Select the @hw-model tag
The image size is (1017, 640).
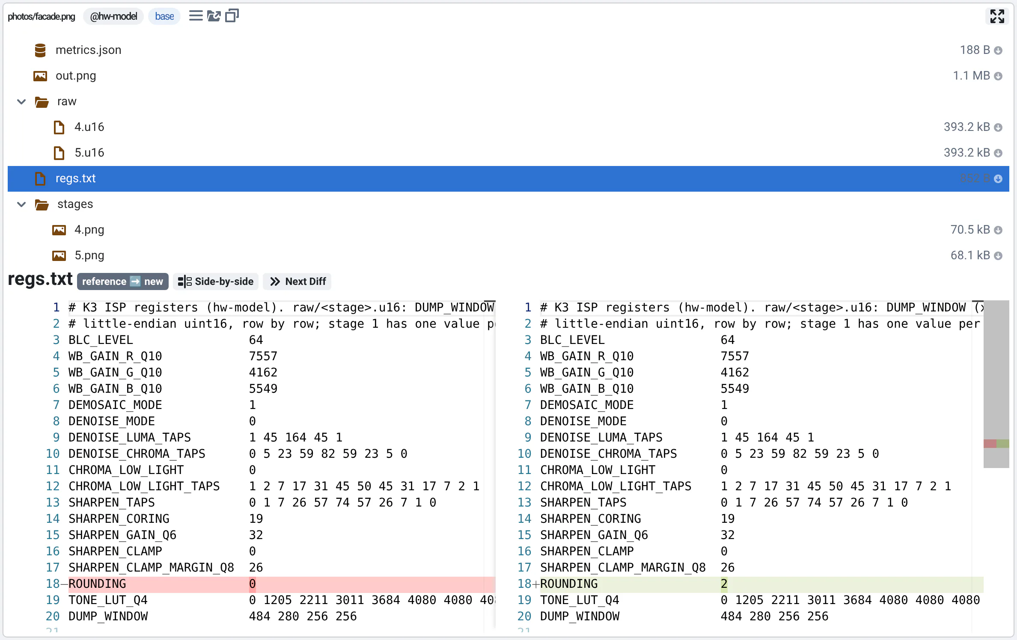[113, 16]
